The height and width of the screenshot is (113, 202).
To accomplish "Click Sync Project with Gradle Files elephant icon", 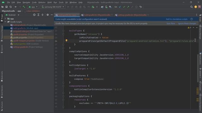I will pos(102,7).
